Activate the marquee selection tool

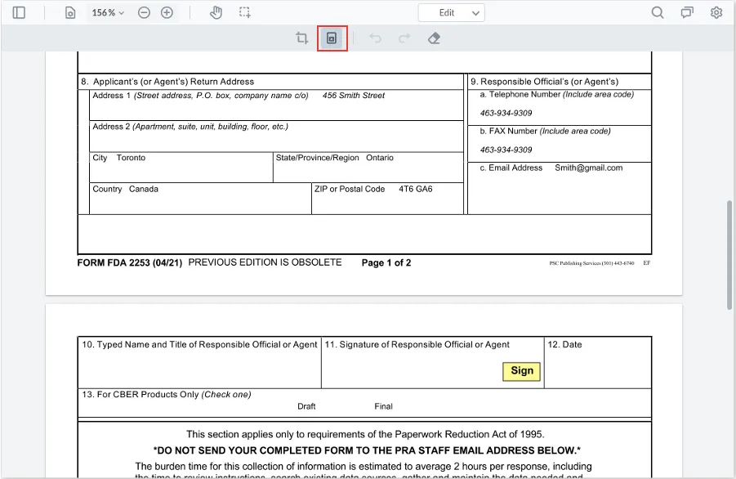click(244, 13)
